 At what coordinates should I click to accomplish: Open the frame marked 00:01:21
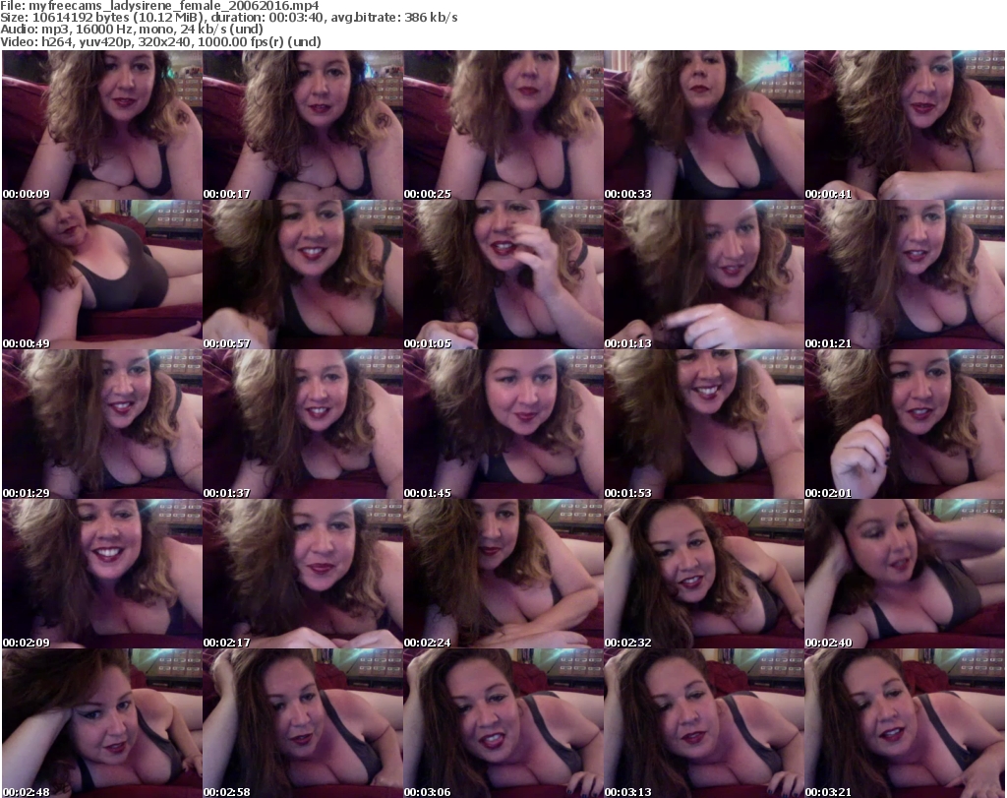[x=905, y=275]
